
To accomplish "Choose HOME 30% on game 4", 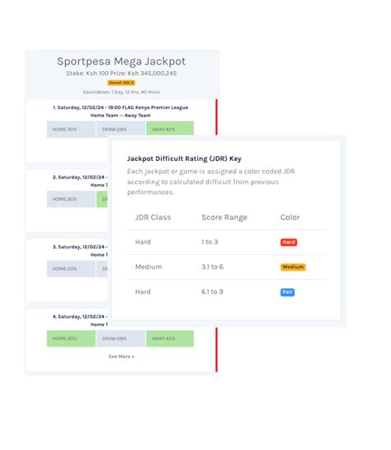I will pyautogui.click(x=71, y=339).
